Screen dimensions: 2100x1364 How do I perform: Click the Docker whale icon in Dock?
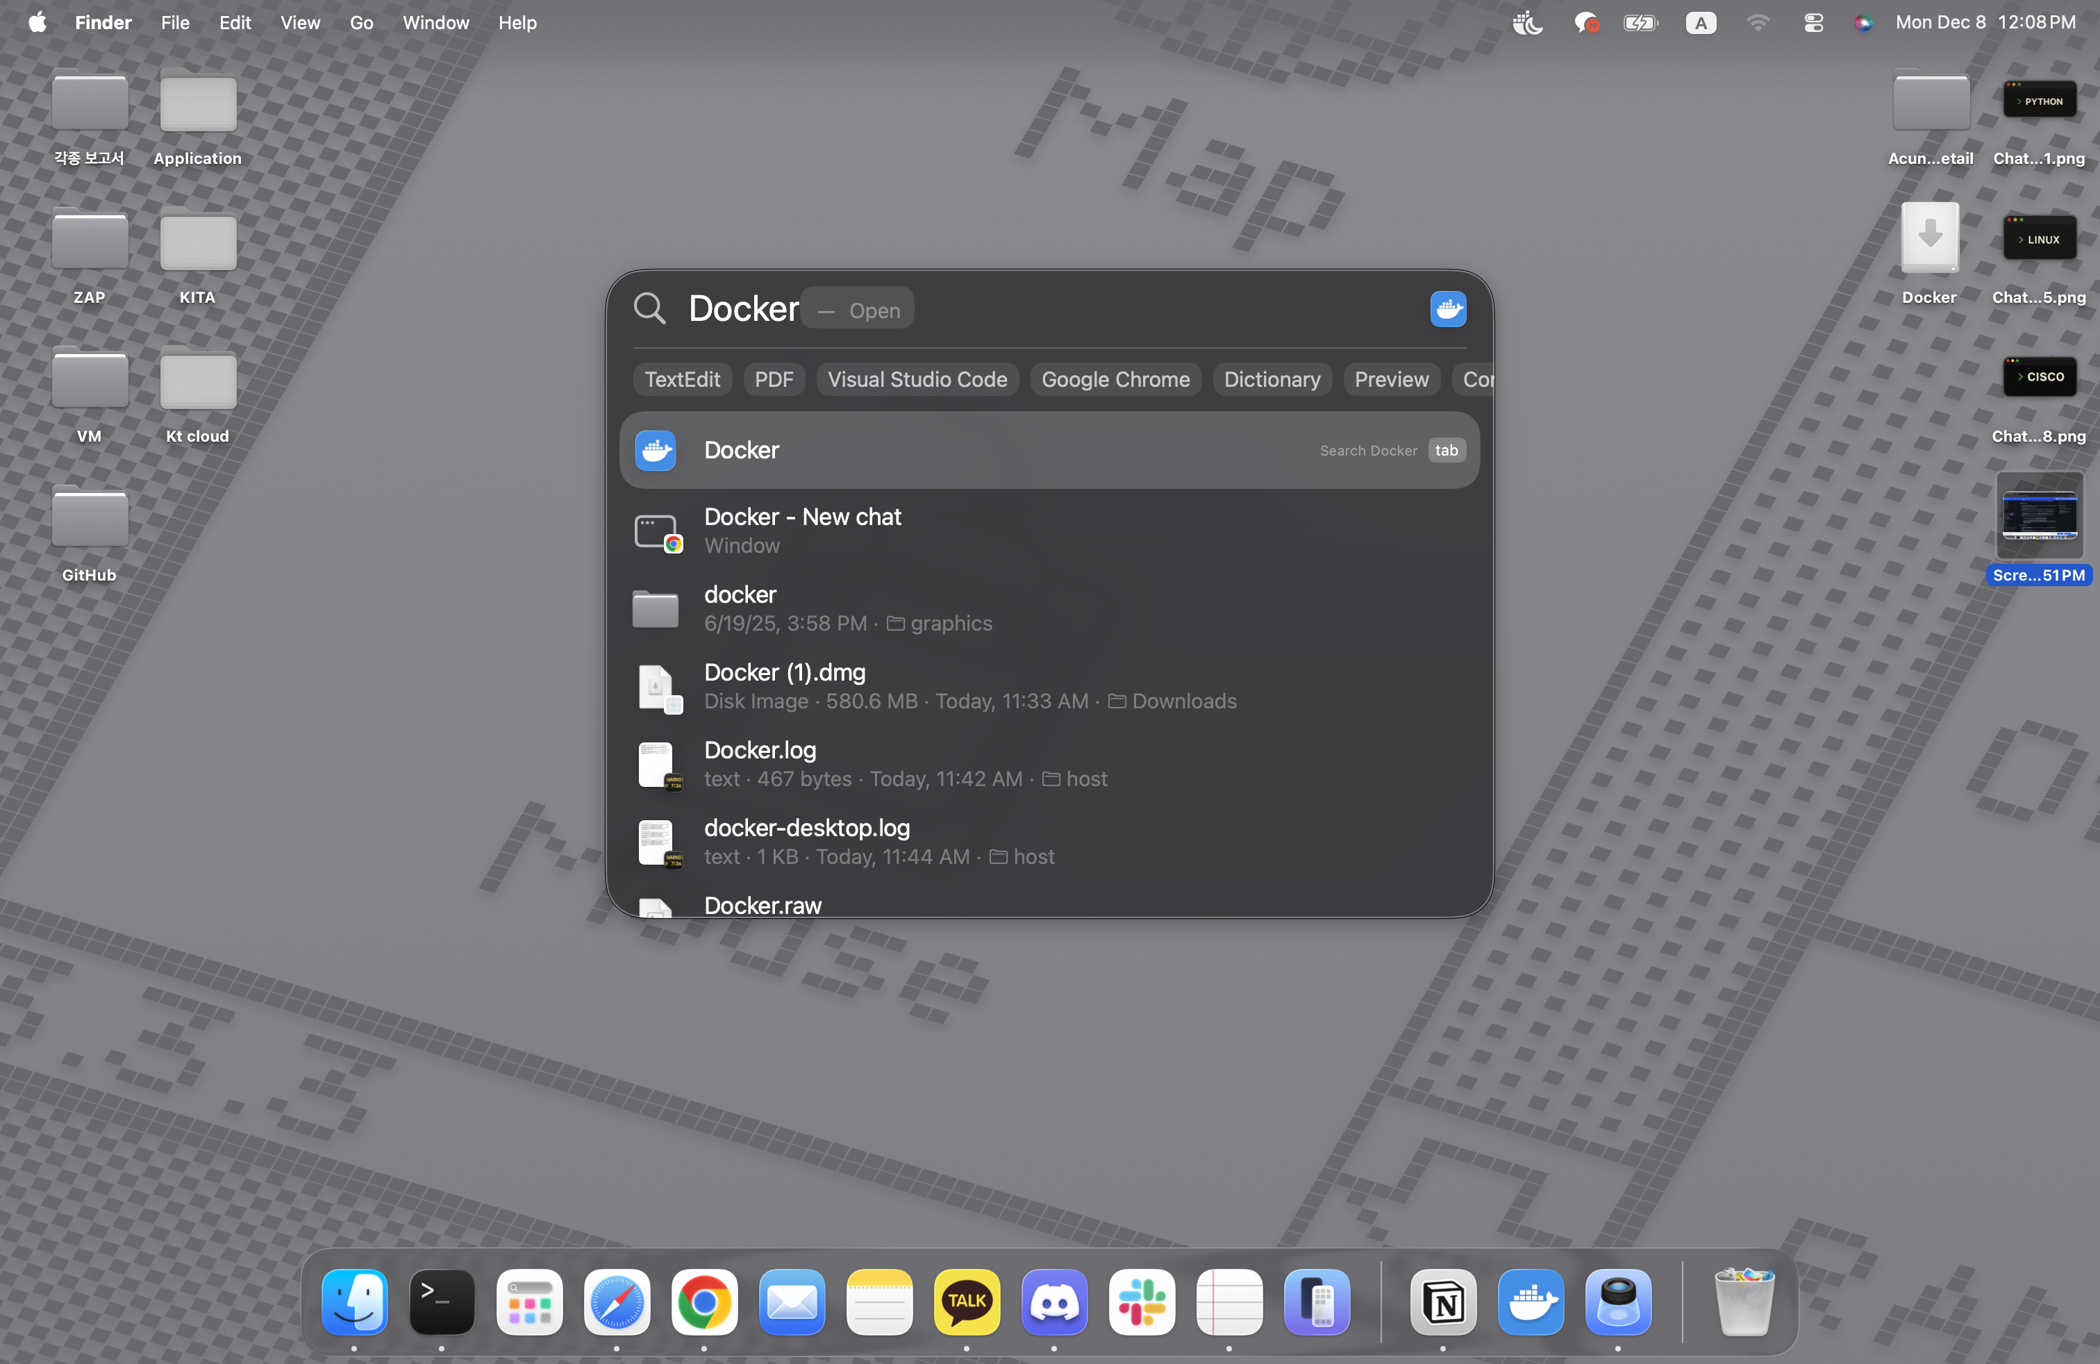click(x=1531, y=1302)
